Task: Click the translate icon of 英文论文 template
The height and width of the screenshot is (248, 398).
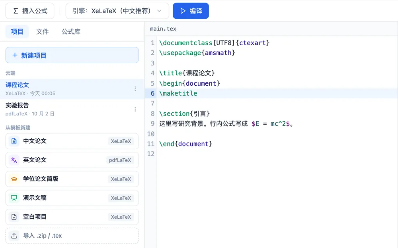Action: tap(14, 160)
